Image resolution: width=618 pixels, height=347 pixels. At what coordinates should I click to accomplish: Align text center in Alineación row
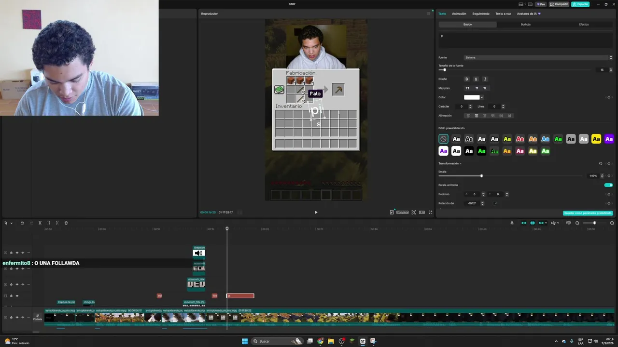coord(477,116)
